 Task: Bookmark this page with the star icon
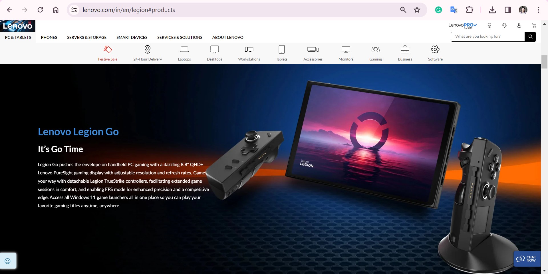pos(417,10)
